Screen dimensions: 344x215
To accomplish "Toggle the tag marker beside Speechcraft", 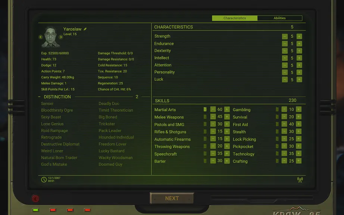I will pos(205,153).
